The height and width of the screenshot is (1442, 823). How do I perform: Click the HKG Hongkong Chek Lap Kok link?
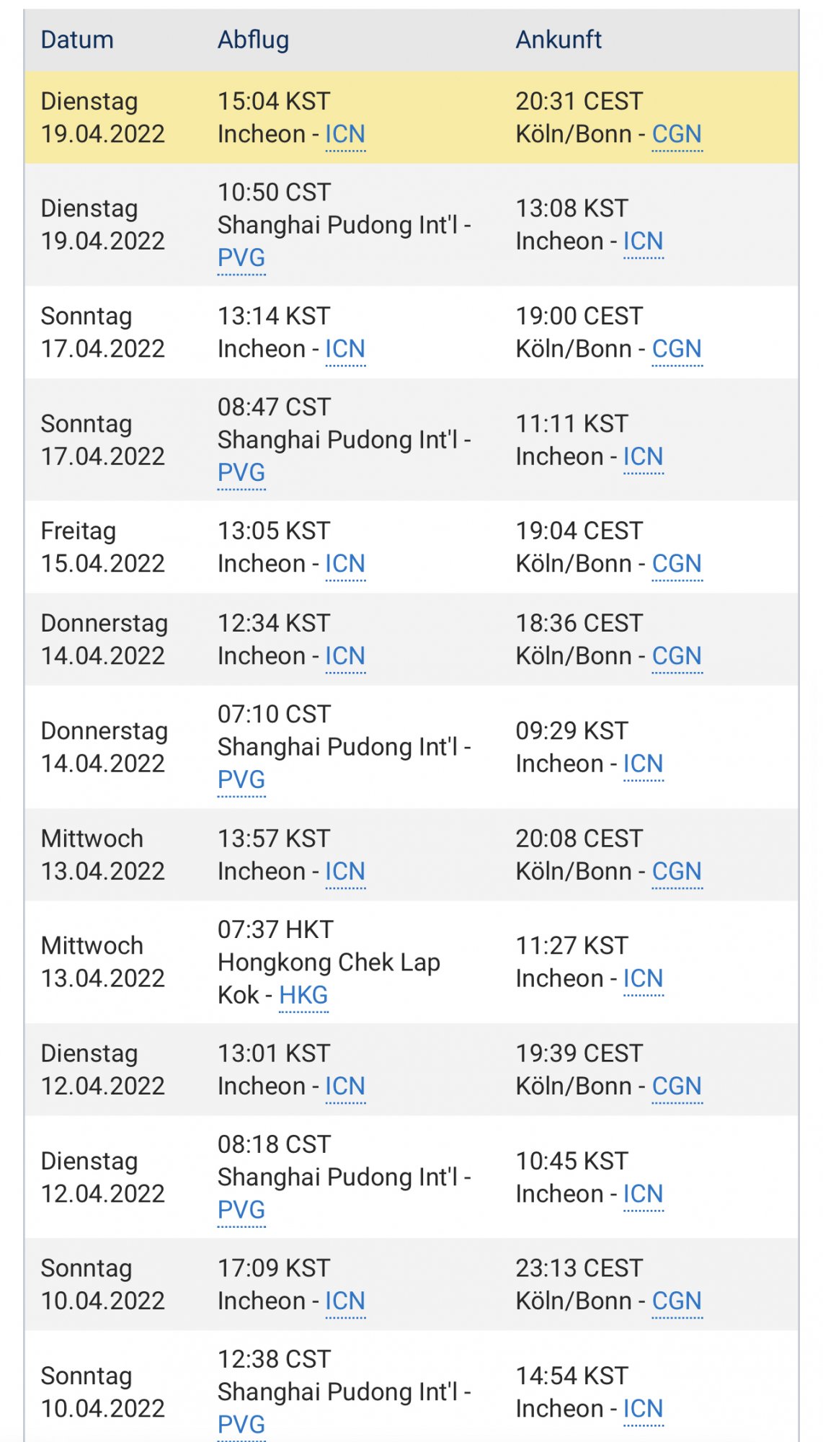pos(303,995)
